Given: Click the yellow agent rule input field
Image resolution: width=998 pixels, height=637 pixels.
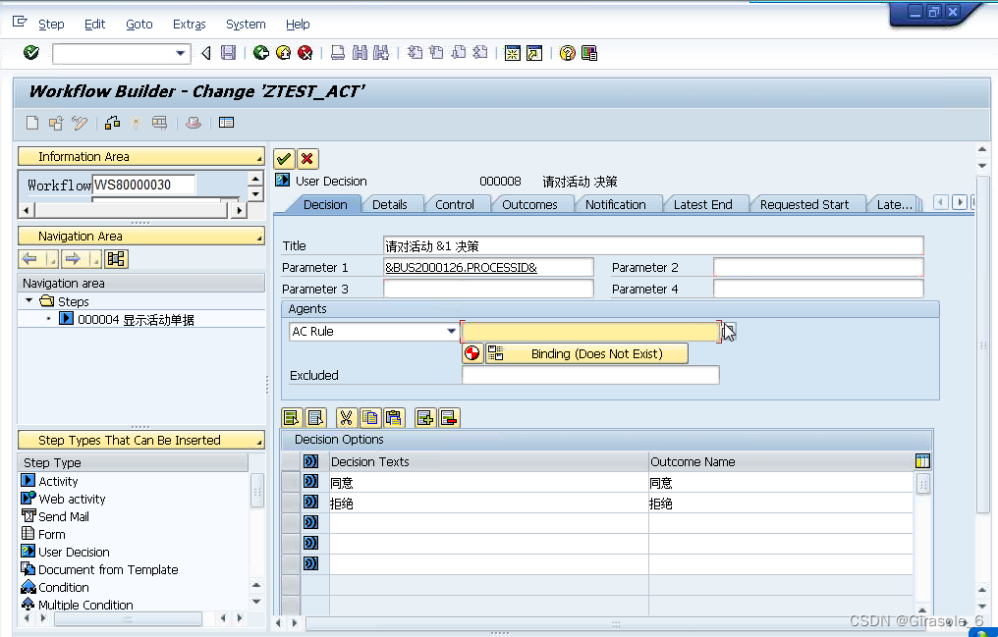Looking at the screenshot, I should coord(590,331).
